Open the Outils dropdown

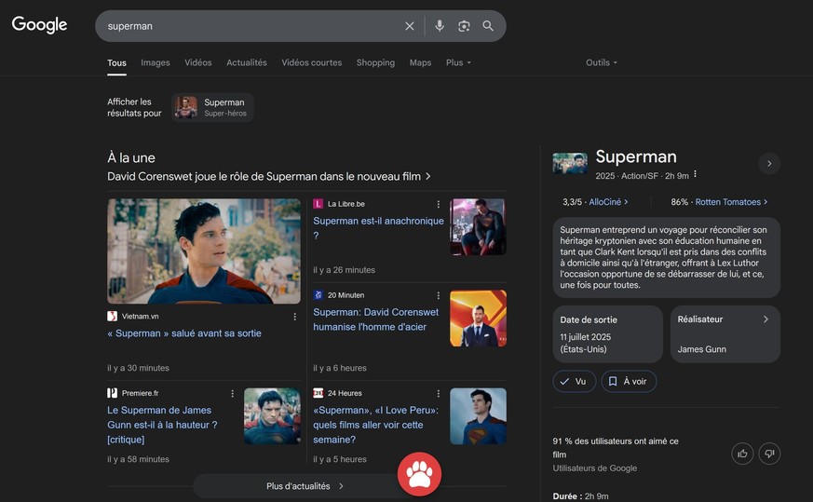point(602,62)
